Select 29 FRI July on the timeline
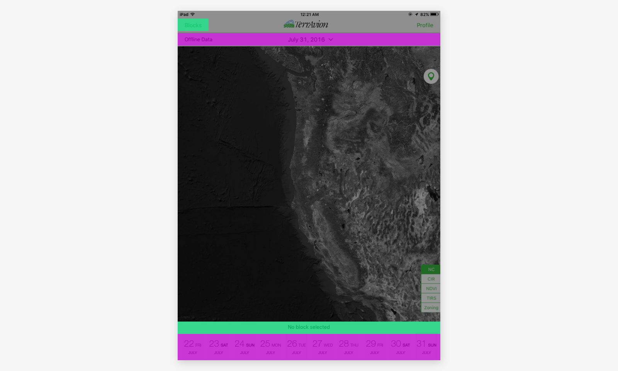The image size is (618, 371). (x=374, y=347)
